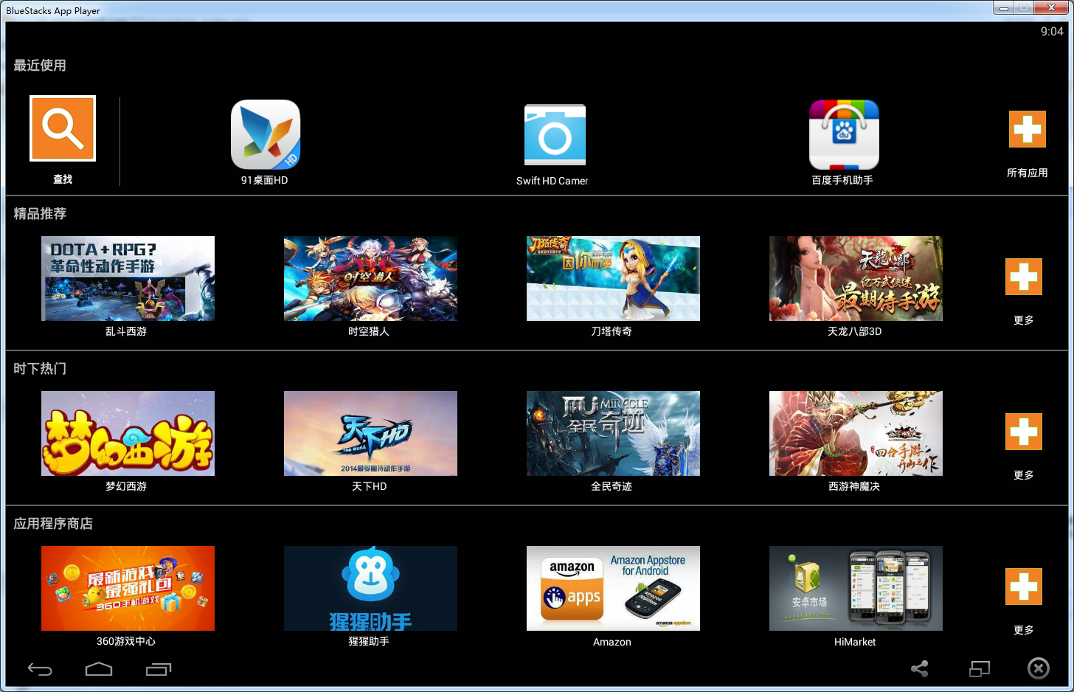Tap the Android home icon
This screenshot has height=692, width=1074.
click(99, 669)
